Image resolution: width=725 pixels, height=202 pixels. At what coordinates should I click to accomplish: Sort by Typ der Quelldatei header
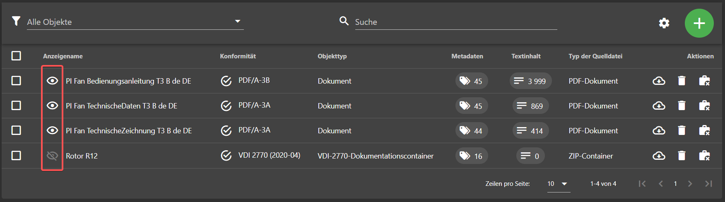tap(595, 56)
